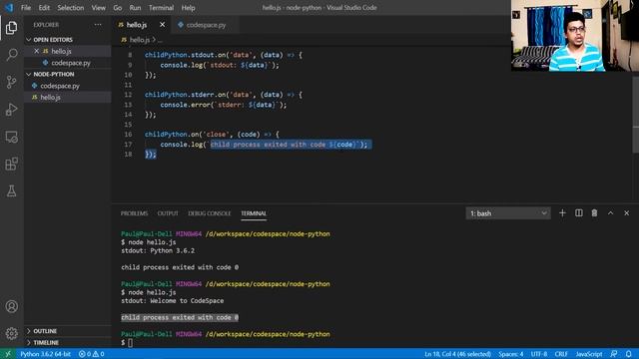Close the terminal panel
The image size is (639, 359).
[626, 212]
